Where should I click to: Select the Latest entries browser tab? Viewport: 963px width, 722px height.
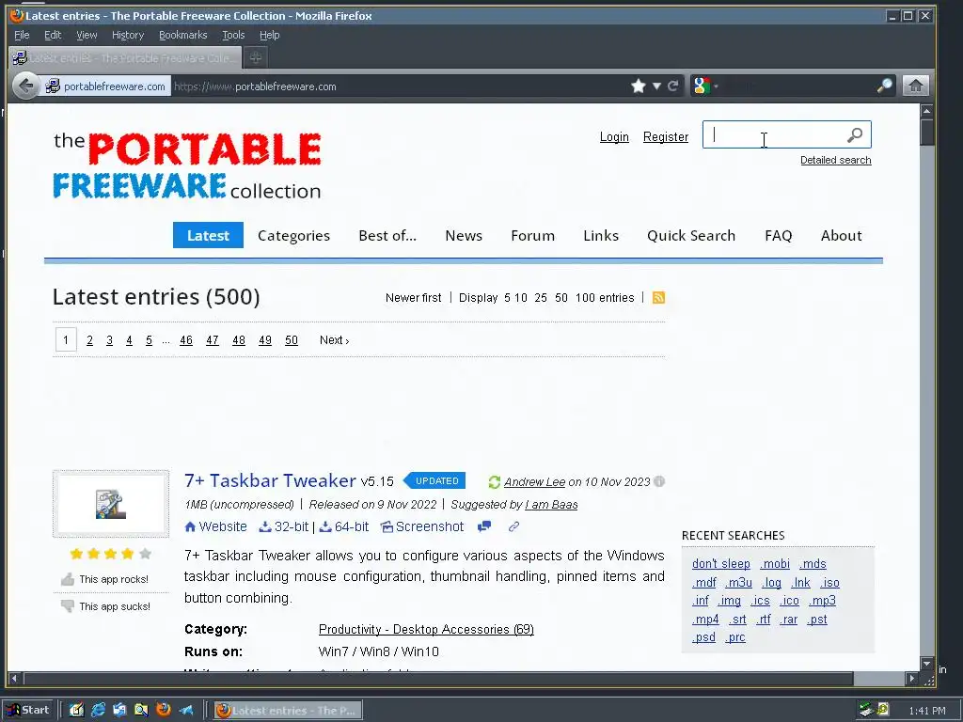click(125, 57)
